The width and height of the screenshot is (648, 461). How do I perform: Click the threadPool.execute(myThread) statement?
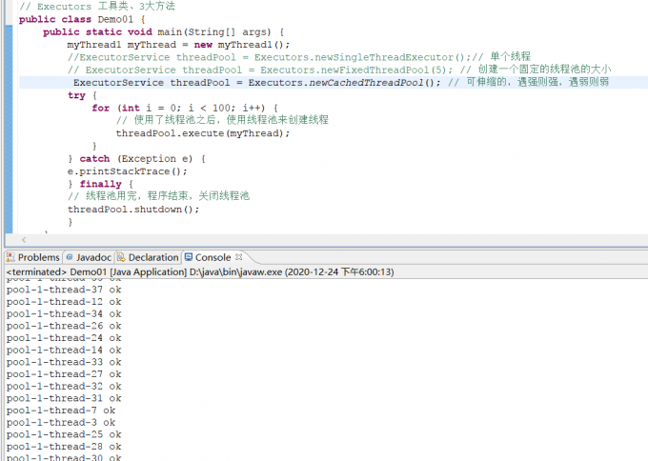202,133
